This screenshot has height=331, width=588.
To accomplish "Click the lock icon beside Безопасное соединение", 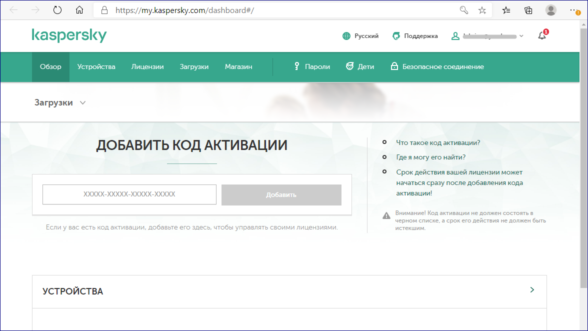I will pos(394,66).
